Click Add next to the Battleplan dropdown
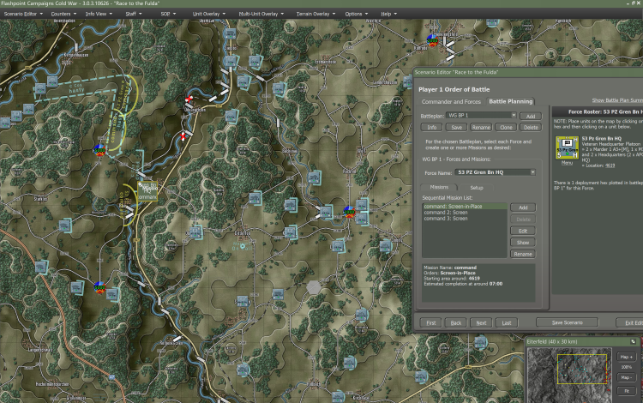Image resolution: width=643 pixels, height=403 pixels. 530,116
